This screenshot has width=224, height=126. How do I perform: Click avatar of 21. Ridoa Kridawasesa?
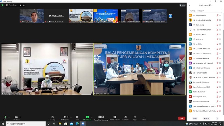[x=190, y=58]
